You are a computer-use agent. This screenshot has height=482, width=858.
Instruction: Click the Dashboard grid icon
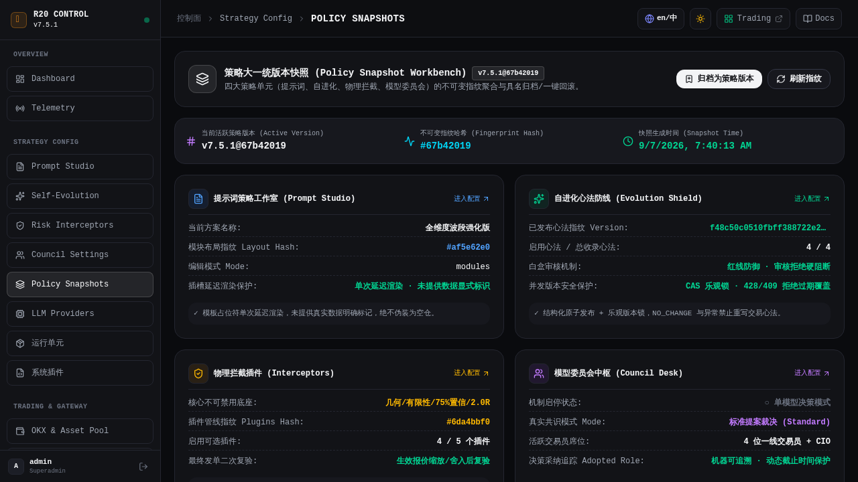click(20, 79)
